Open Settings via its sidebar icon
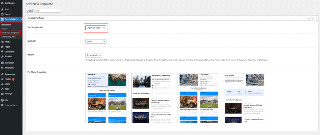The image size is (320, 135). 2,93
